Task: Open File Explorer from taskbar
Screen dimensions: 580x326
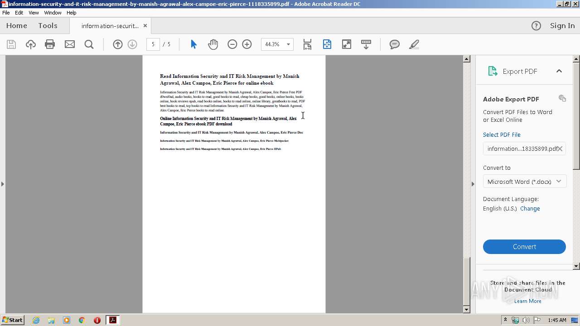Action: [x=51, y=320]
